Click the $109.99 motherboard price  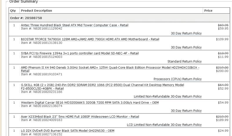(222, 39)
